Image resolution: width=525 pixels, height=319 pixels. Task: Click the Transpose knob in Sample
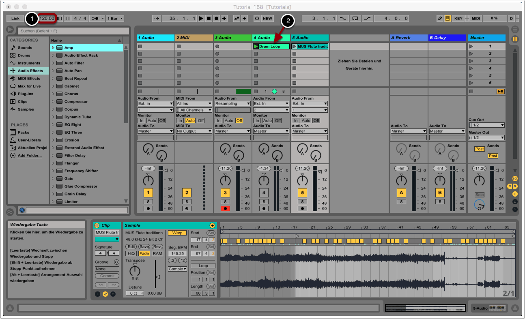(134, 270)
